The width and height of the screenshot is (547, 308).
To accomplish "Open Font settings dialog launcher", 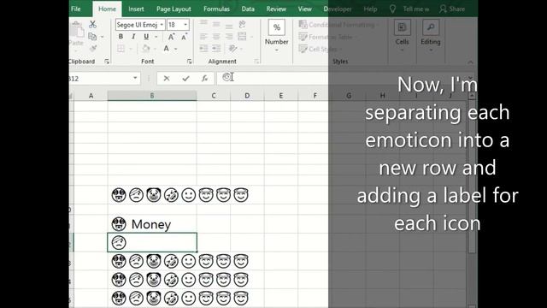I will click(189, 62).
